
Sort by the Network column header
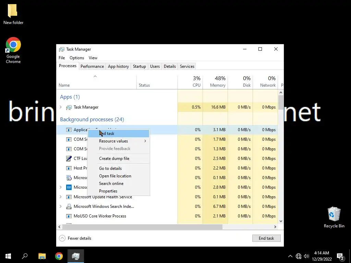266,82
